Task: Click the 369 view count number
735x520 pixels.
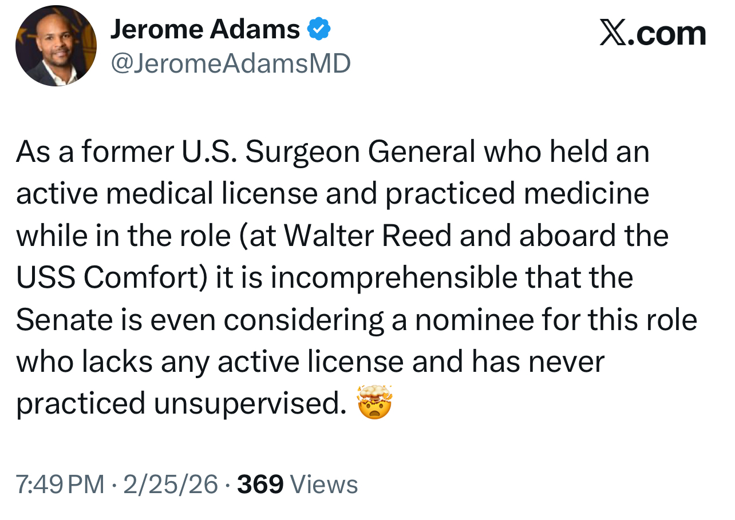Action: pyautogui.click(x=260, y=485)
